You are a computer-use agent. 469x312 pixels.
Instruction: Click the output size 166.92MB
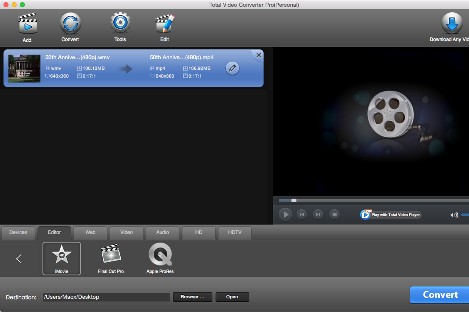pyautogui.click(x=199, y=68)
